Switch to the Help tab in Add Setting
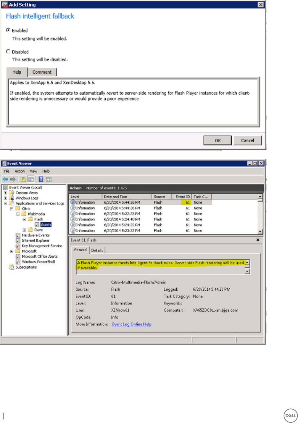 [x=17, y=72]
